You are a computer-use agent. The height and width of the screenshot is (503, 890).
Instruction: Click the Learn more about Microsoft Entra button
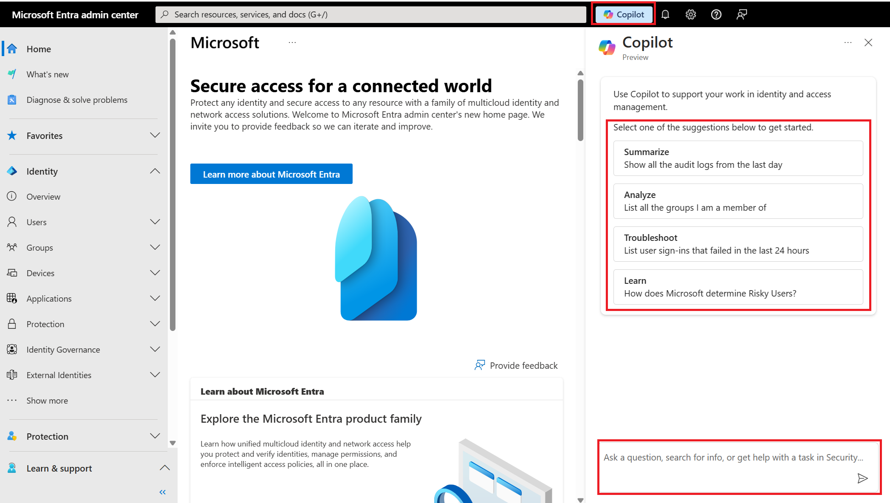[x=271, y=174]
